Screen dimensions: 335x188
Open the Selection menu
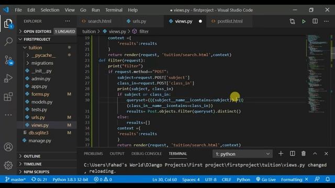pyautogui.click(x=50, y=10)
